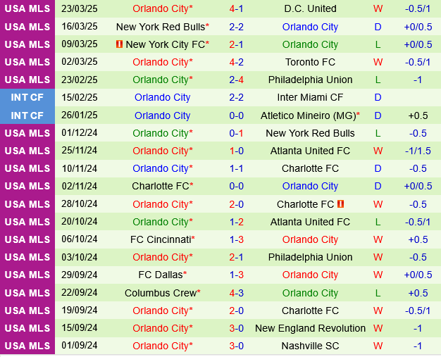
Task: Open New York City FC team page
Action: [x=166, y=44]
